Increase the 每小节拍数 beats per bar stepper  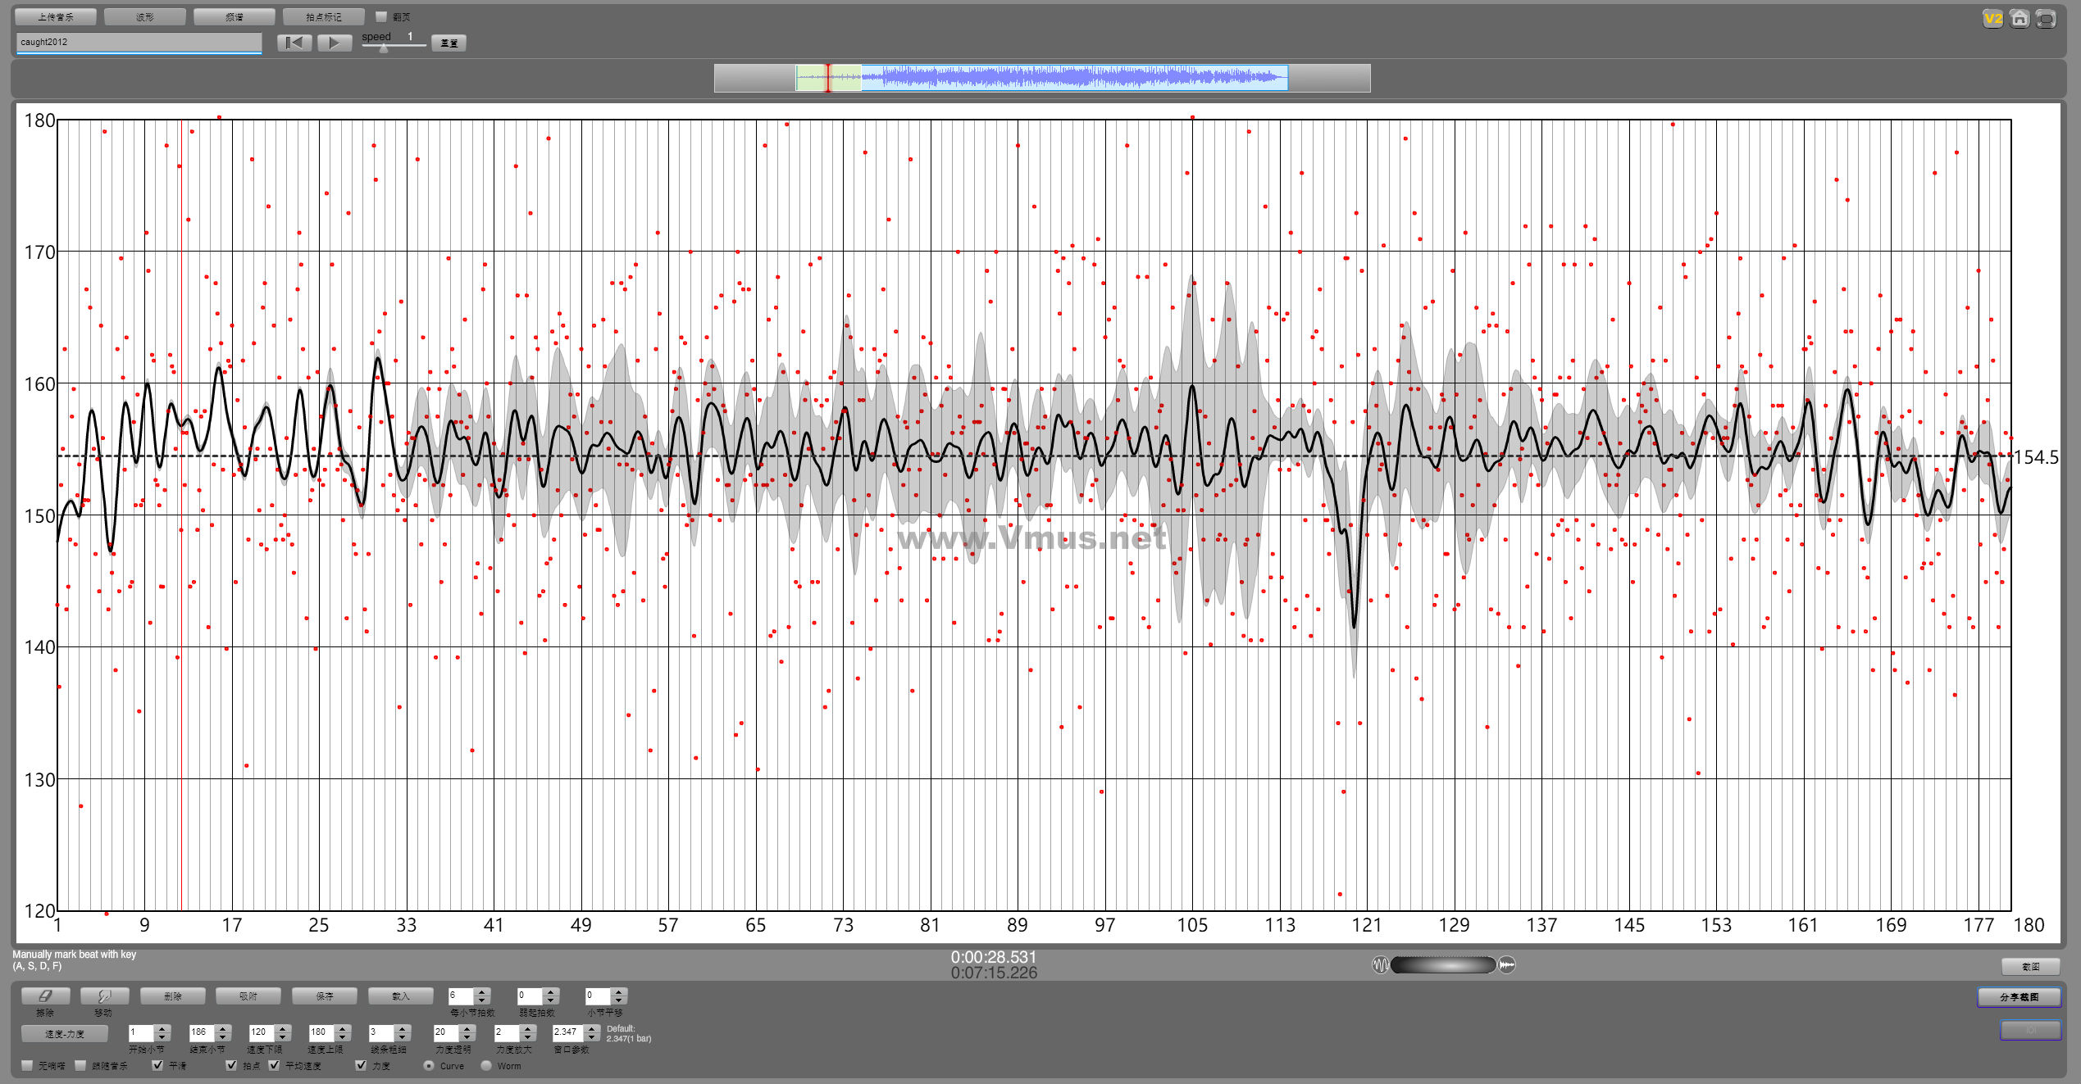coord(482,992)
